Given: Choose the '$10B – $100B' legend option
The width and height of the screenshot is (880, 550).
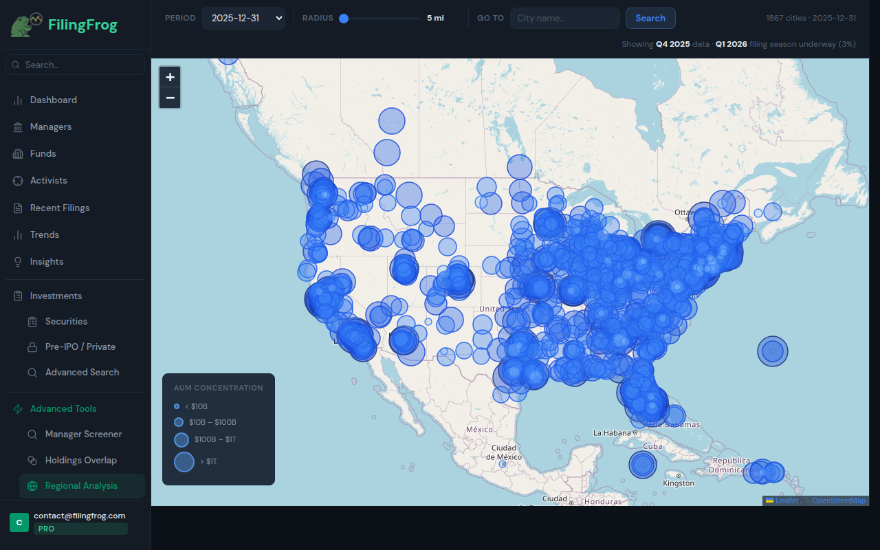Looking at the screenshot, I should (180, 422).
